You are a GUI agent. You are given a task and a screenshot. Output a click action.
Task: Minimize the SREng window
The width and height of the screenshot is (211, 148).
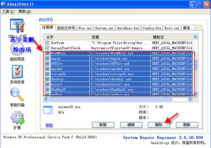click(x=193, y=5)
